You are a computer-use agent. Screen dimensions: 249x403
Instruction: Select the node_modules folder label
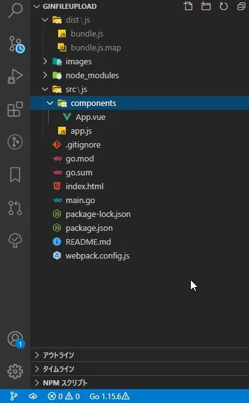coord(92,76)
